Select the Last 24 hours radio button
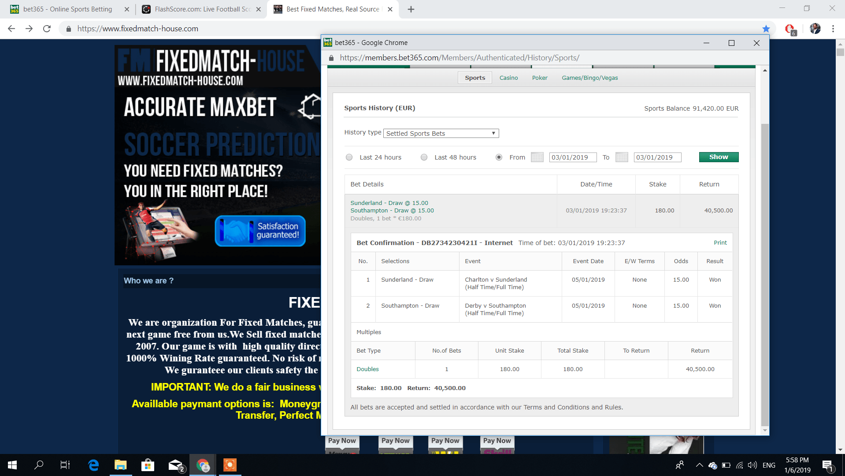This screenshot has width=845, height=476. 349,157
